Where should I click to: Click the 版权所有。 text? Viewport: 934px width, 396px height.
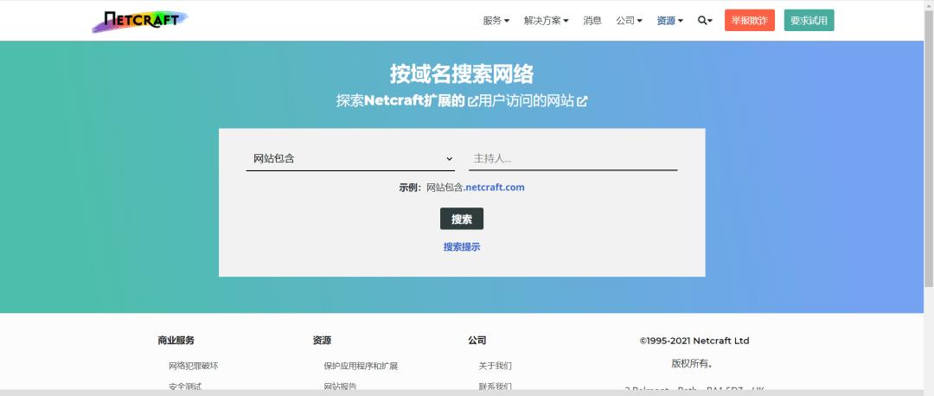[x=692, y=363]
